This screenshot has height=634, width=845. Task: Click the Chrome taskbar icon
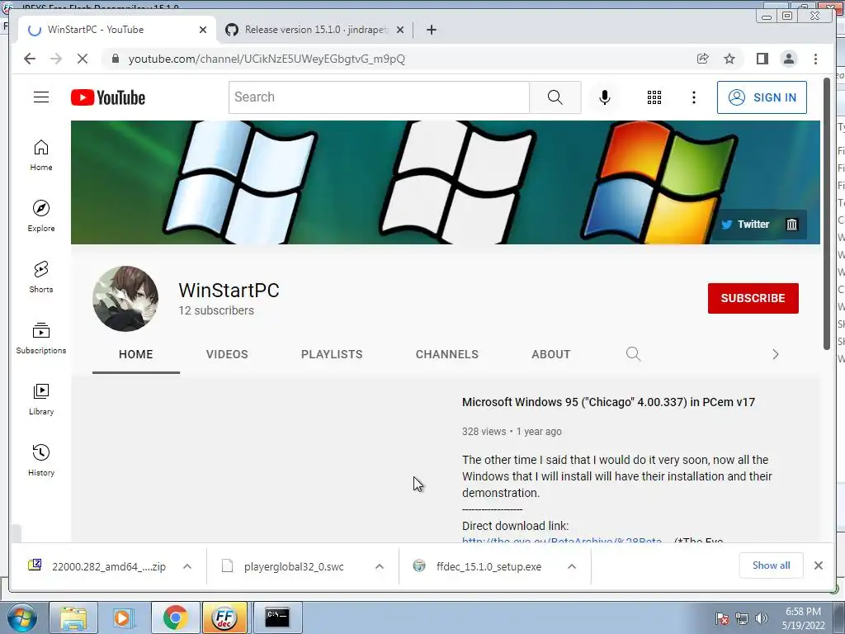click(x=175, y=617)
